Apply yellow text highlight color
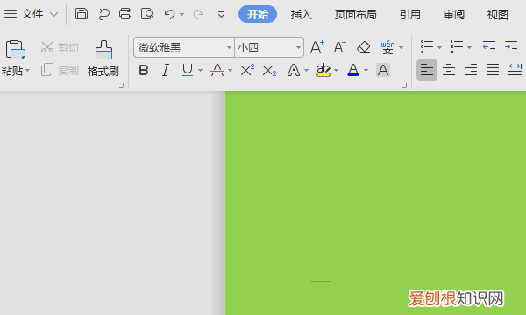 [x=323, y=70]
